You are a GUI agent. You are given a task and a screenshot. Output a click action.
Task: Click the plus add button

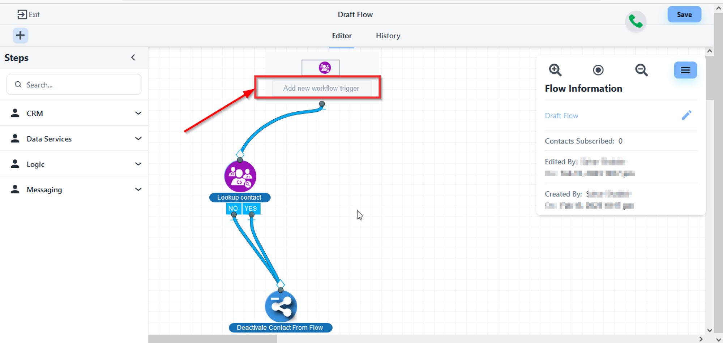point(21,35)
